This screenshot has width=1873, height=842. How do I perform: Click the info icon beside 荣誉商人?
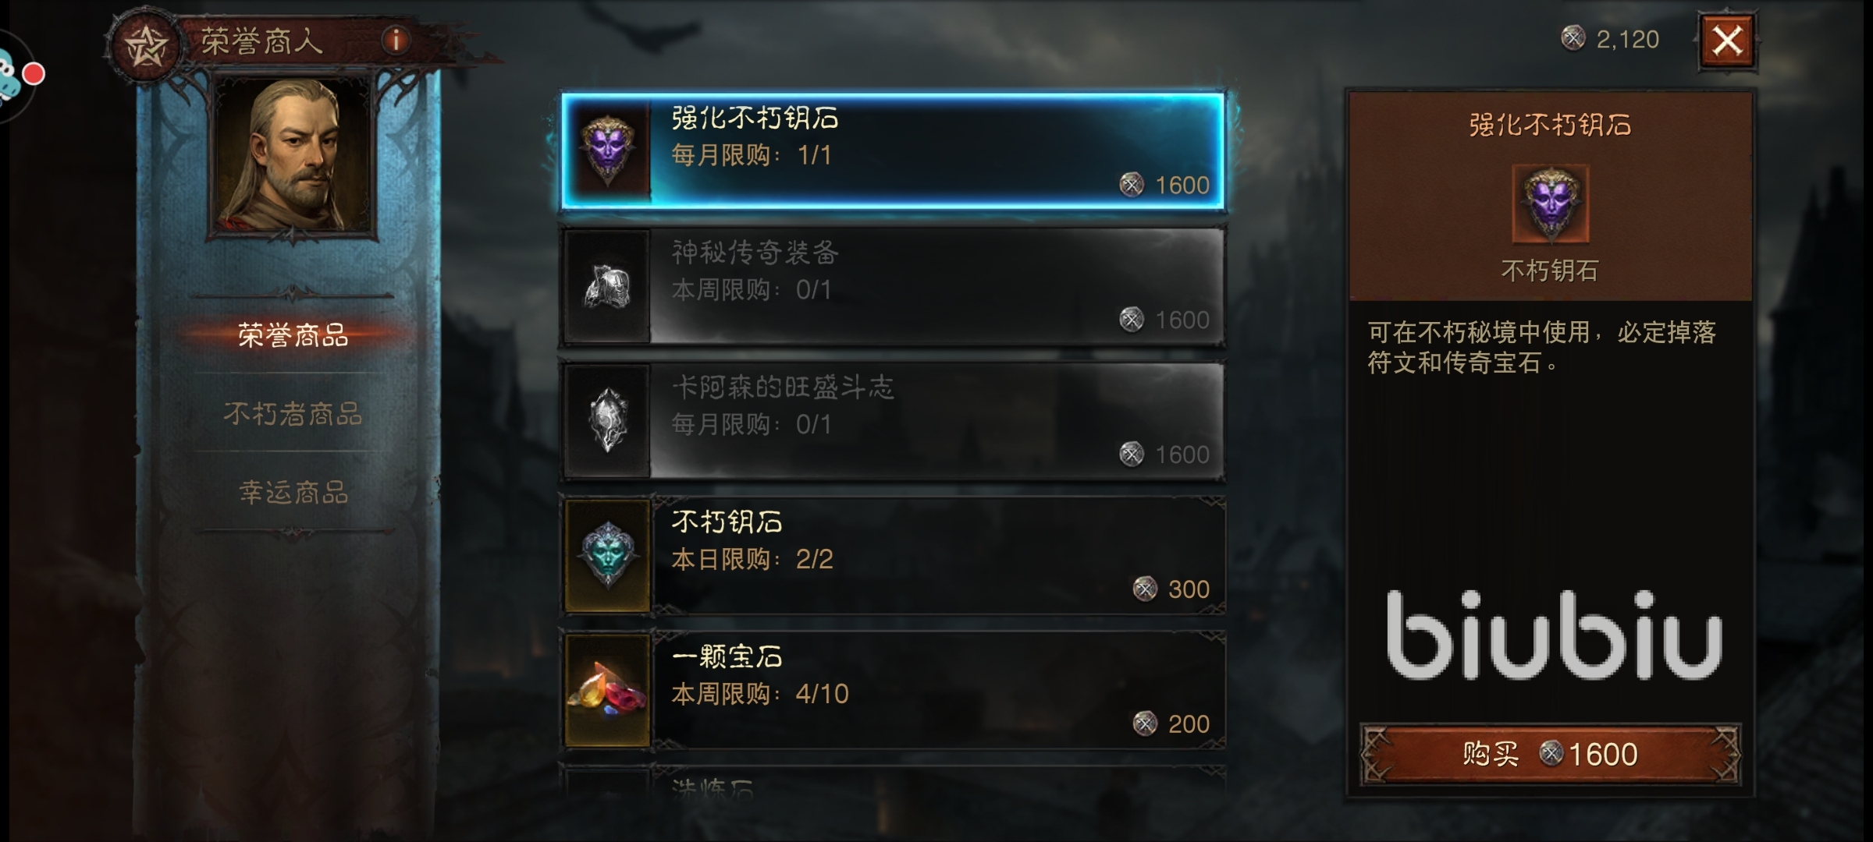point(396,40)
